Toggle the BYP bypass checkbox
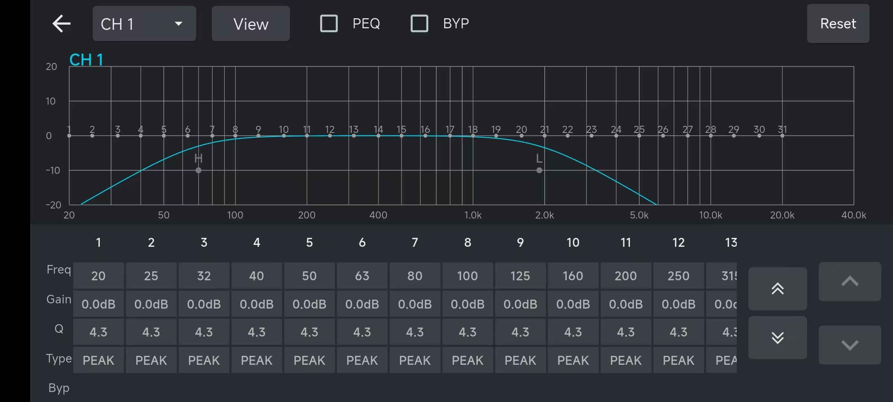The image size is (893, 402). (x=419, y=23)
